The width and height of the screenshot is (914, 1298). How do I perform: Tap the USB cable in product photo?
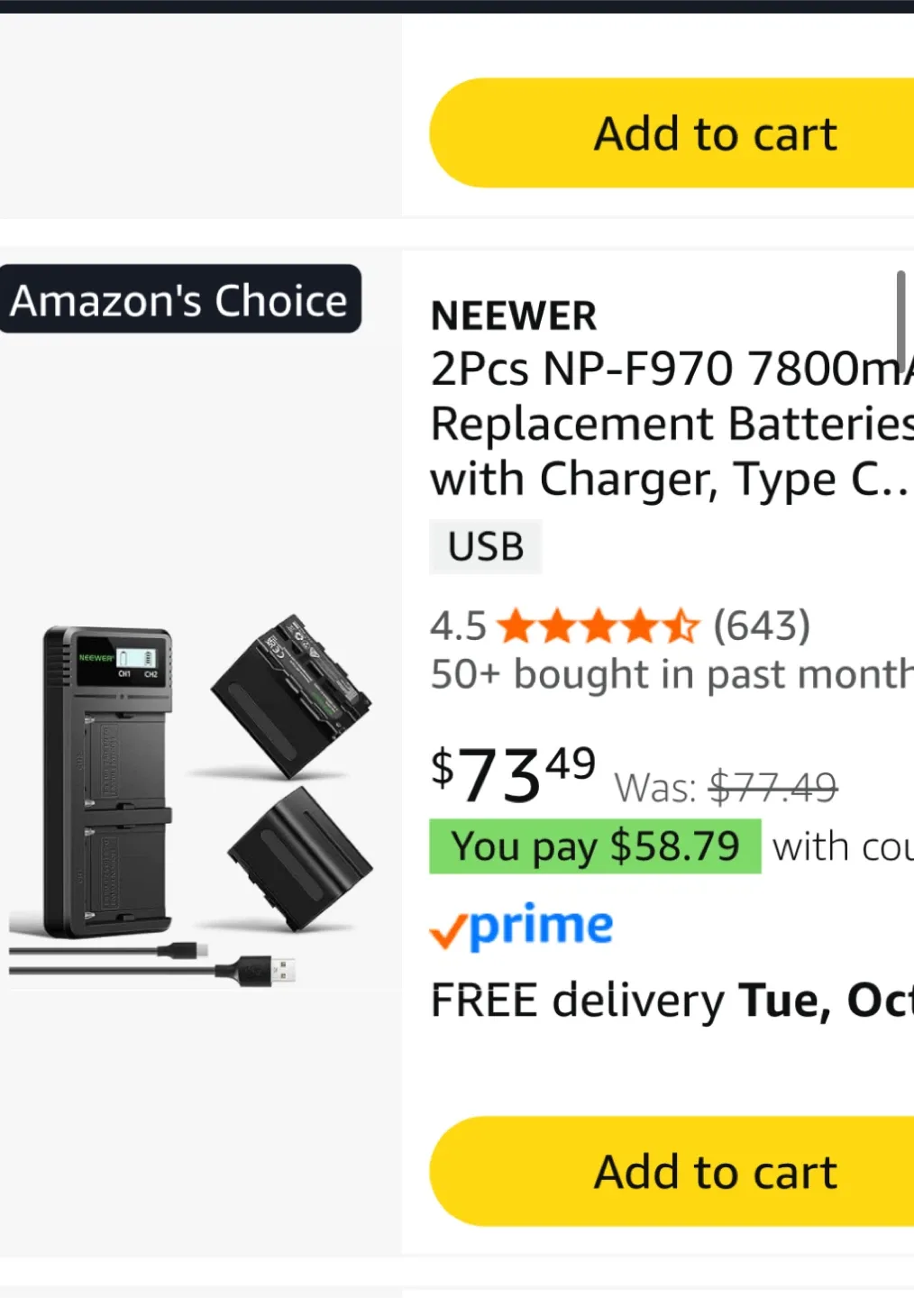pos(153,963)
